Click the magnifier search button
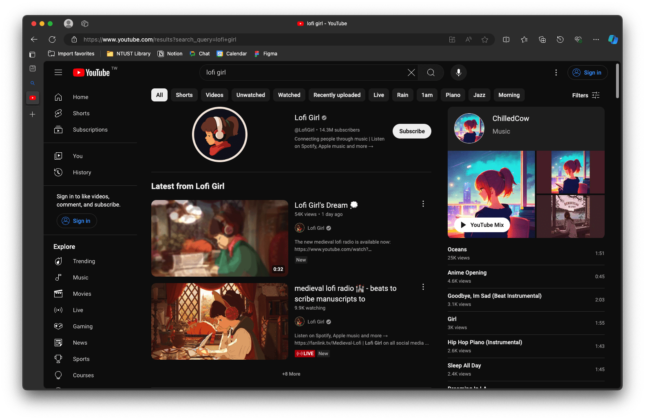This screenshot has width=645, height=420. [431, 73]
